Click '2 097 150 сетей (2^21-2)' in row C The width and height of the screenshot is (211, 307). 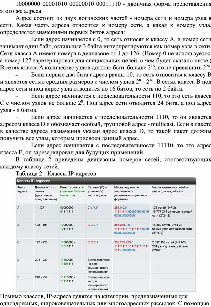(169, 242)
